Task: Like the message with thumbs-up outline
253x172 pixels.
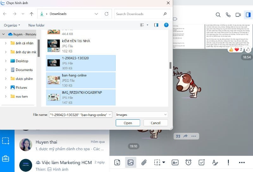Action: pos(248,50)
